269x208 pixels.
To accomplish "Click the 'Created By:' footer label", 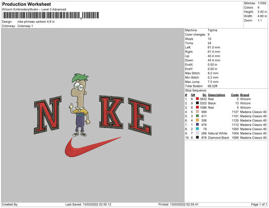I will 10,204.
